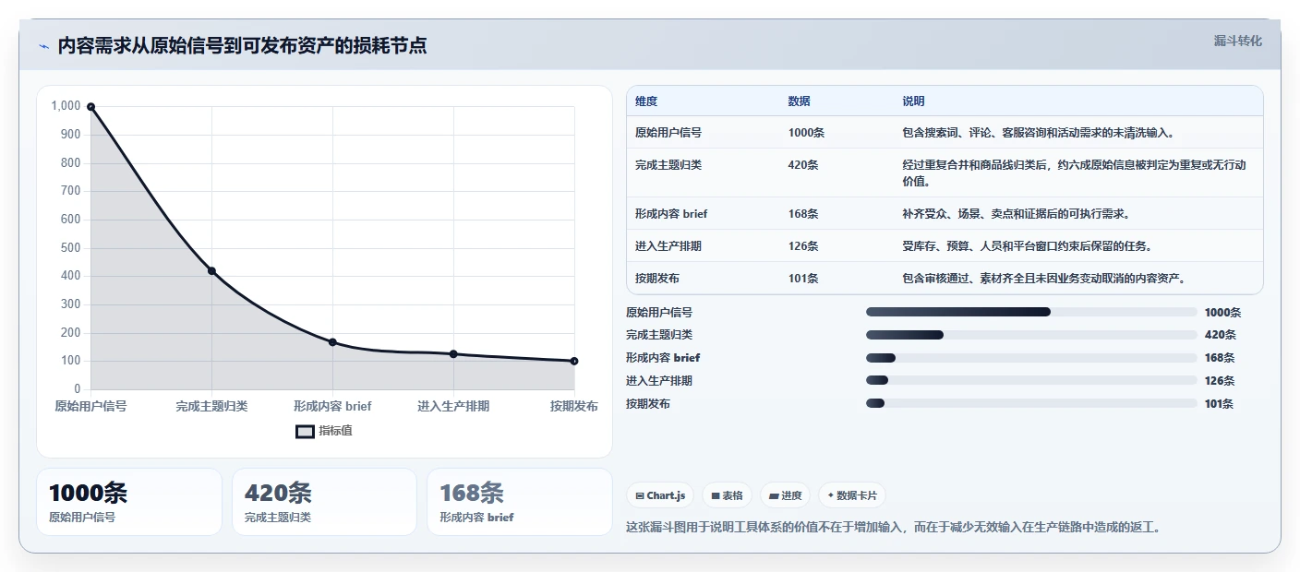Viewport: 1300px width, 572px height.
Task: Click the 按期发布 data point on the line
Action: 574,361
